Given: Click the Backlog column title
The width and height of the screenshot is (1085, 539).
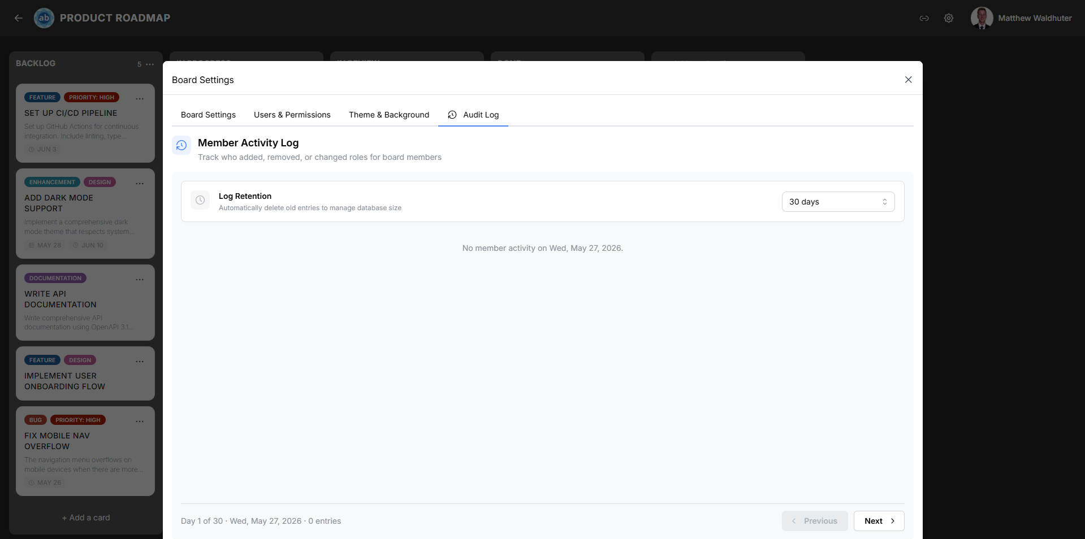Looking at the screenshot, I should (x=36, y=63).
